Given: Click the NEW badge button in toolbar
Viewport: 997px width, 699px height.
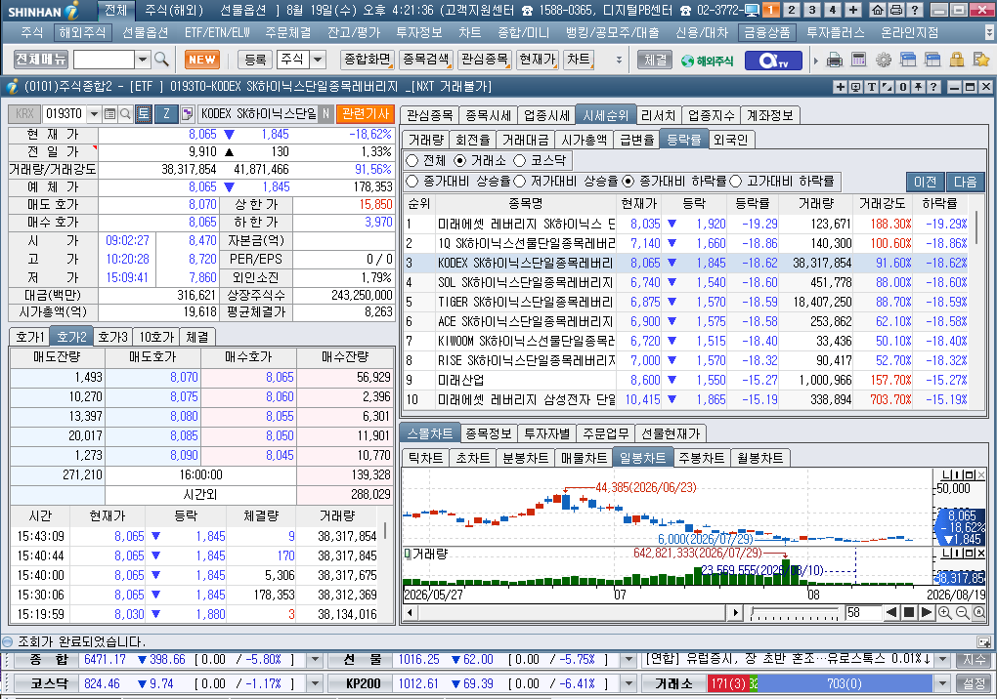Looking at the screenshot, I should (202, 60).
